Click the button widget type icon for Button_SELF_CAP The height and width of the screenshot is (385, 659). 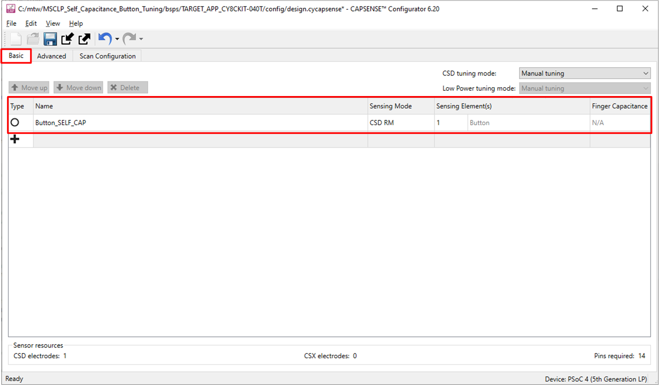(x=15, y=122)
